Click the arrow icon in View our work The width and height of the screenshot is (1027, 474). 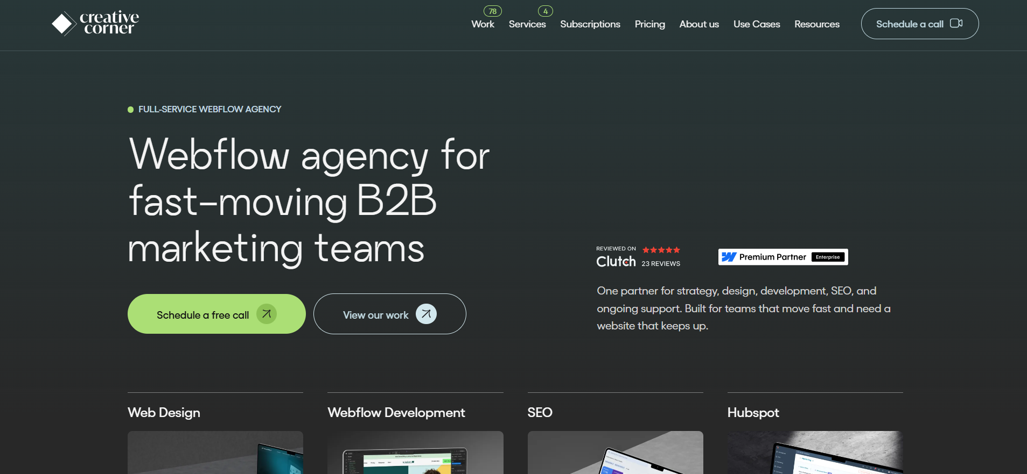pyautogui.click(x=426, y=314)
